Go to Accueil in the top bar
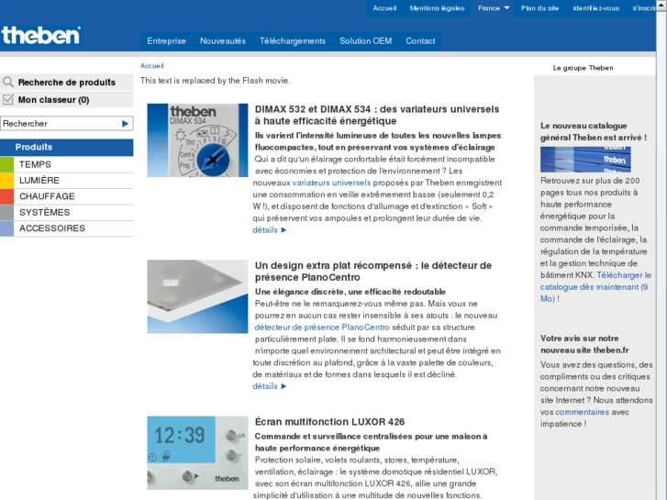This screenshot has height=500, width=667. [384, 8]
